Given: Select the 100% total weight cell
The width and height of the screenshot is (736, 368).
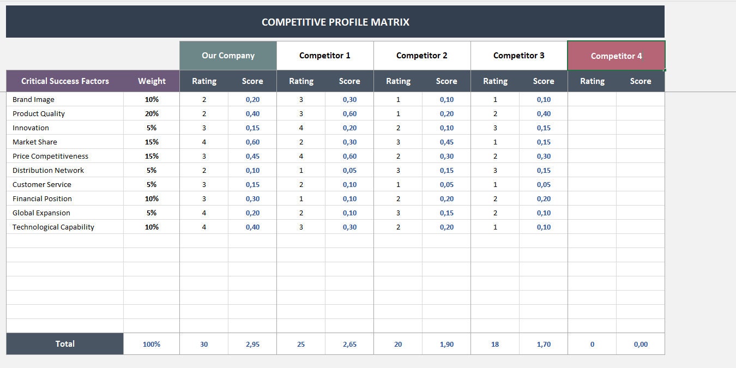Looking at the screenshot, I should tap(152, 344).
